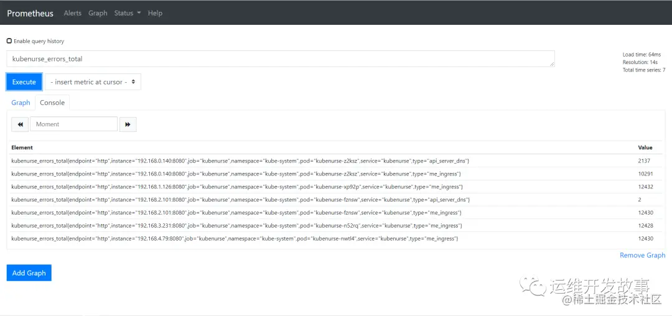Click the Total time series: 7 text
This screenshot has height=316, width=672.
644,70
